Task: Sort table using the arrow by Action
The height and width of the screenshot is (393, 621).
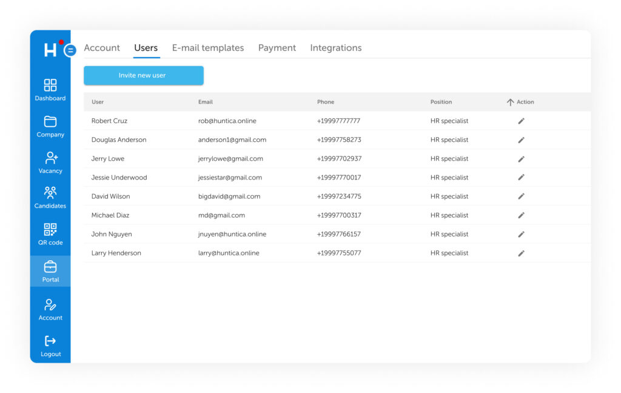Action: (x=510, y=102)
